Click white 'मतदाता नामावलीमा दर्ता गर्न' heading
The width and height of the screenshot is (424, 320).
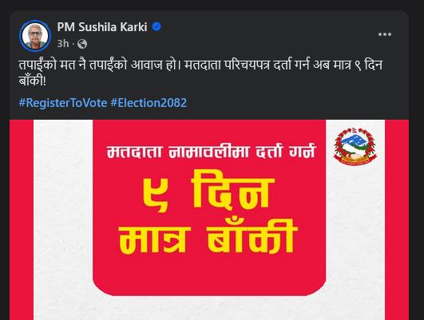(211, 151)
